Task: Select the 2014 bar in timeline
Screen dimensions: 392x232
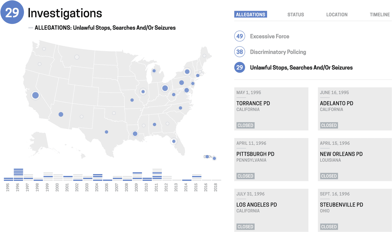Action: pos(187,180)
